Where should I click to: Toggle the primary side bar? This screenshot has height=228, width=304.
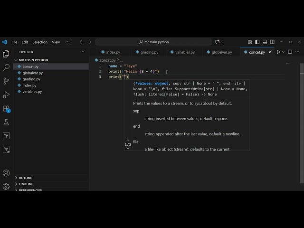[x=257, y=42]
